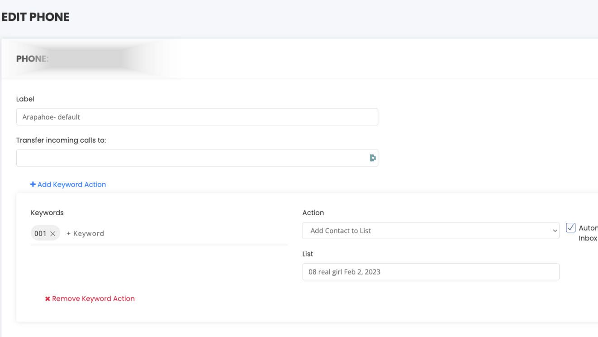Click the List label above the list field
598x337 pixels.
[308, 254]
